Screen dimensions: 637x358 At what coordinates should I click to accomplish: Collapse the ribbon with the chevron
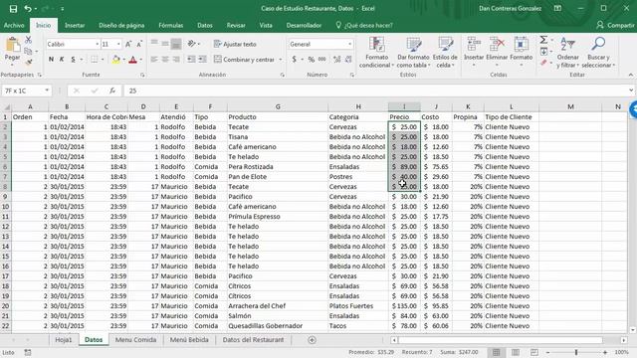pos(630,75)
